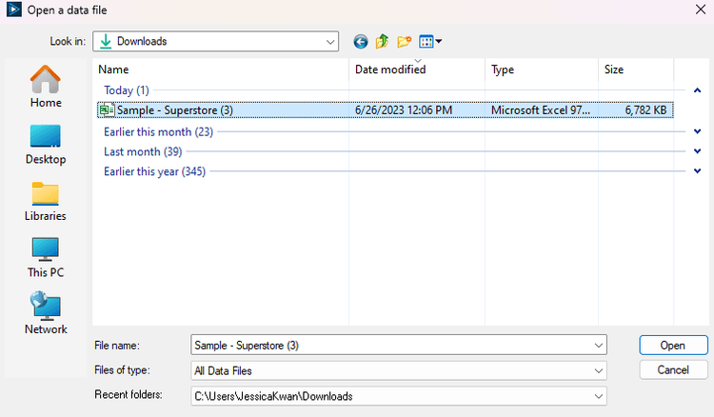Open the View Menu icon
This screenshot has width=714, height=417.
(x=430, y=41)
